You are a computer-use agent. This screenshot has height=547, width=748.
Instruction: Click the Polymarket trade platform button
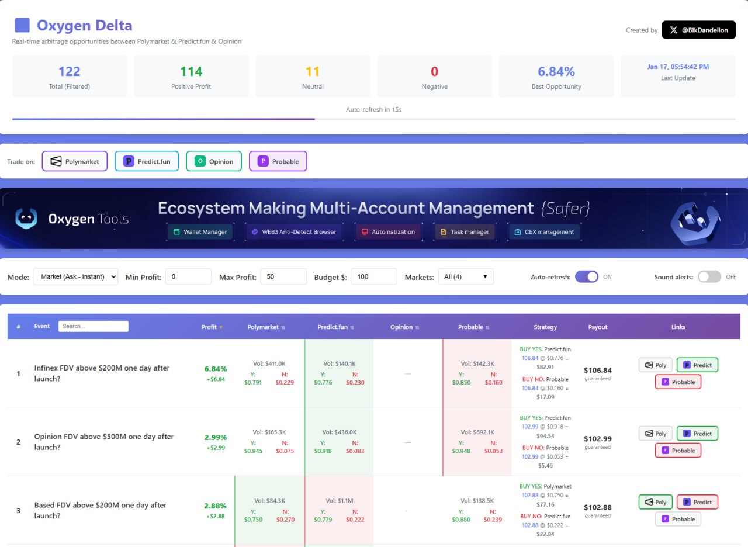[75, 161]
